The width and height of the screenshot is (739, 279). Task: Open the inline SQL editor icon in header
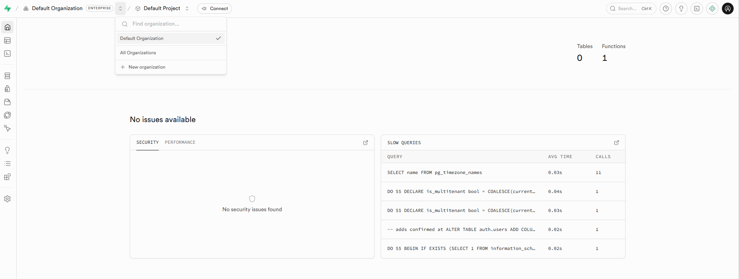[697, 9]
